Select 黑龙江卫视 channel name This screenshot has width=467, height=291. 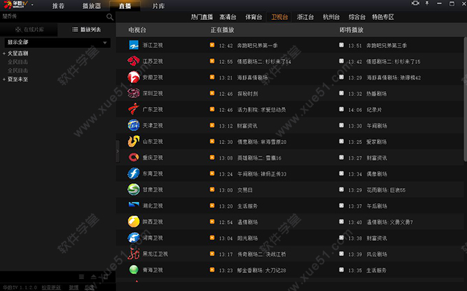pyautogui.click(x=155, y=254)
